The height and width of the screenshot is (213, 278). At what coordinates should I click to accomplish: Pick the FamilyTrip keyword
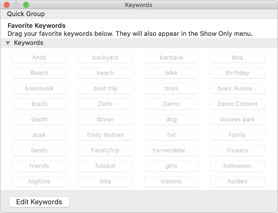point(105,151)
